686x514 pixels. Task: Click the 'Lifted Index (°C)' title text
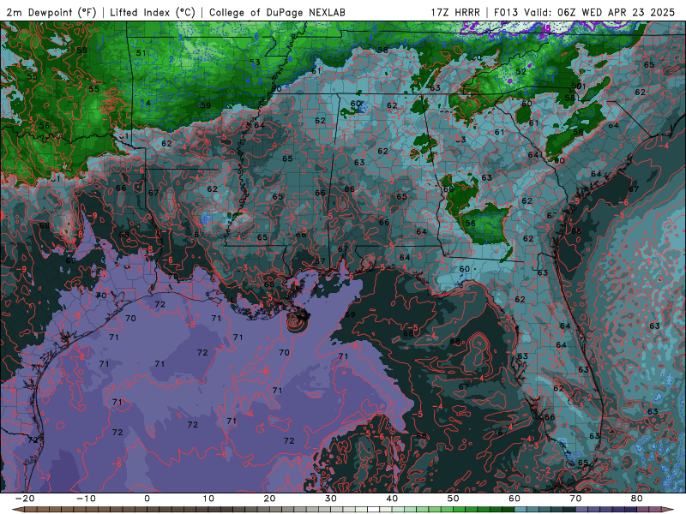(x=153, y=12)
